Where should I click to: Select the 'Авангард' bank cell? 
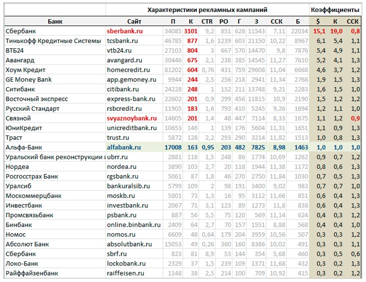tap(55, 60)
